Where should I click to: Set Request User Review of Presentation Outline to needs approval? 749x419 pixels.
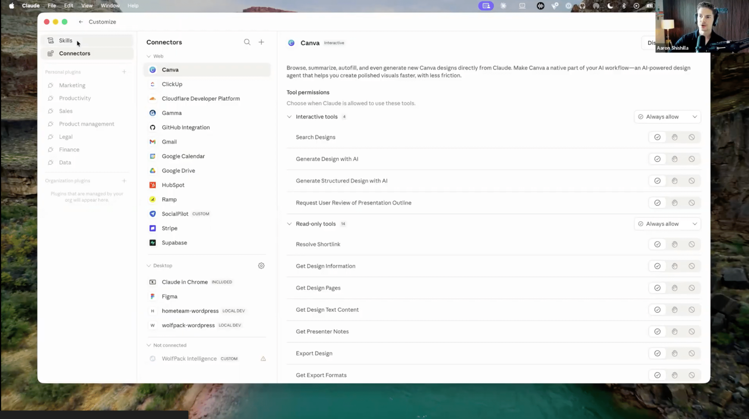click(x=675, y=203)
